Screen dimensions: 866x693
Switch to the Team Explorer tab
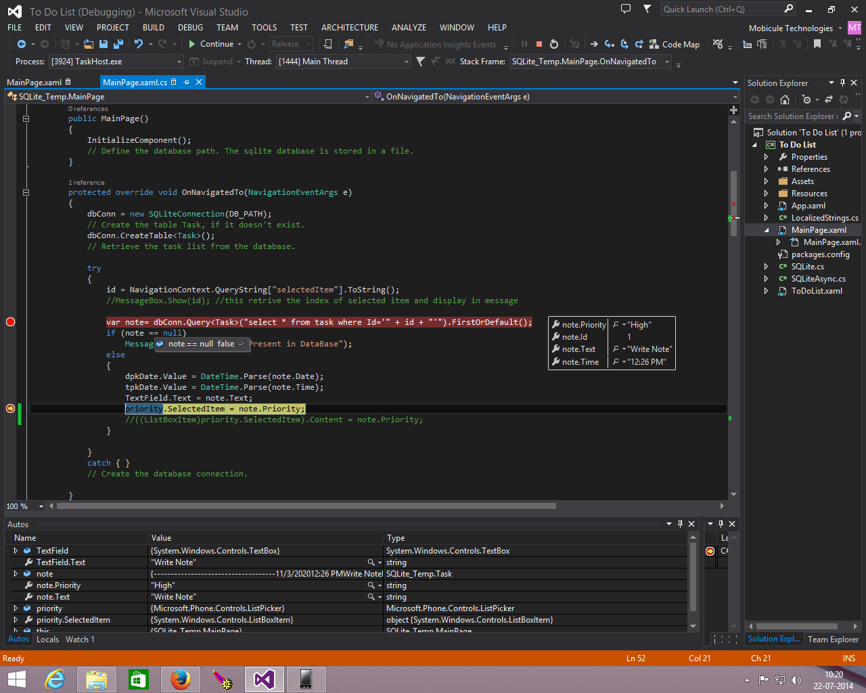(x=833, y=640)
